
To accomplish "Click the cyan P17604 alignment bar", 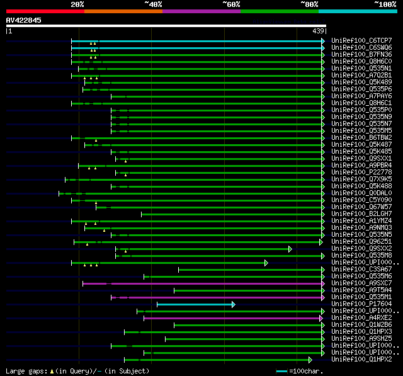I will (x=195, y=305).
